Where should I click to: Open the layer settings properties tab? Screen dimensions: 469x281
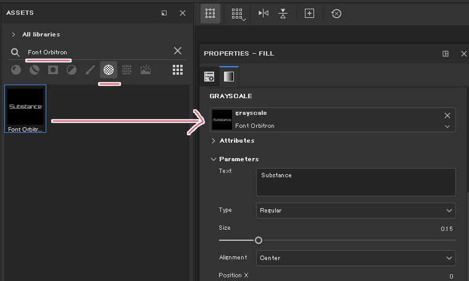tap(210, 77)
